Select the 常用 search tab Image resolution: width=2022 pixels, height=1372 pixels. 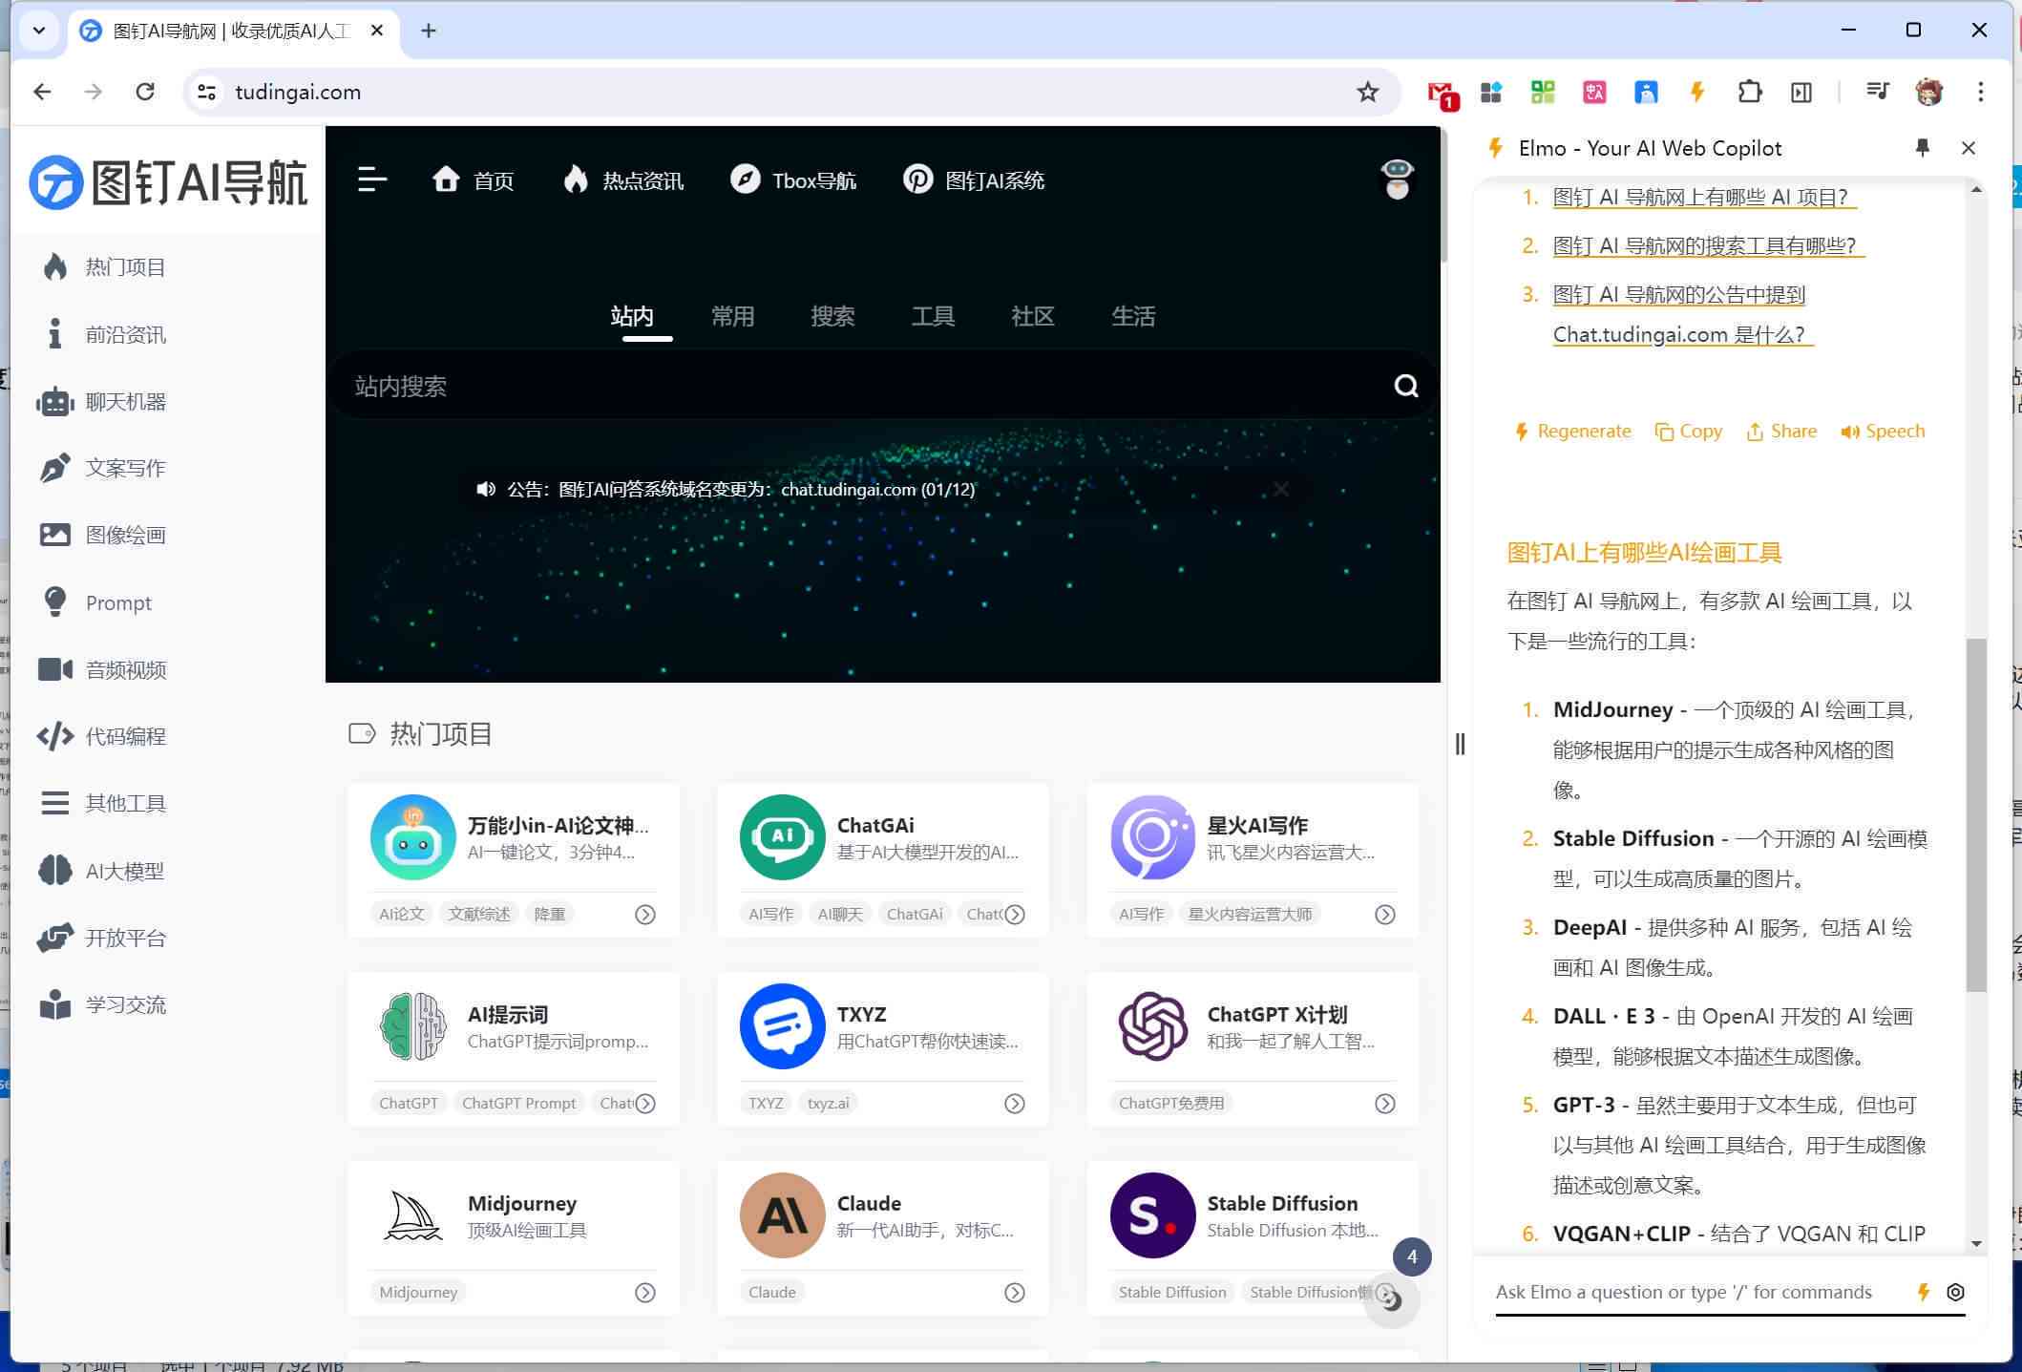(732, 316)
